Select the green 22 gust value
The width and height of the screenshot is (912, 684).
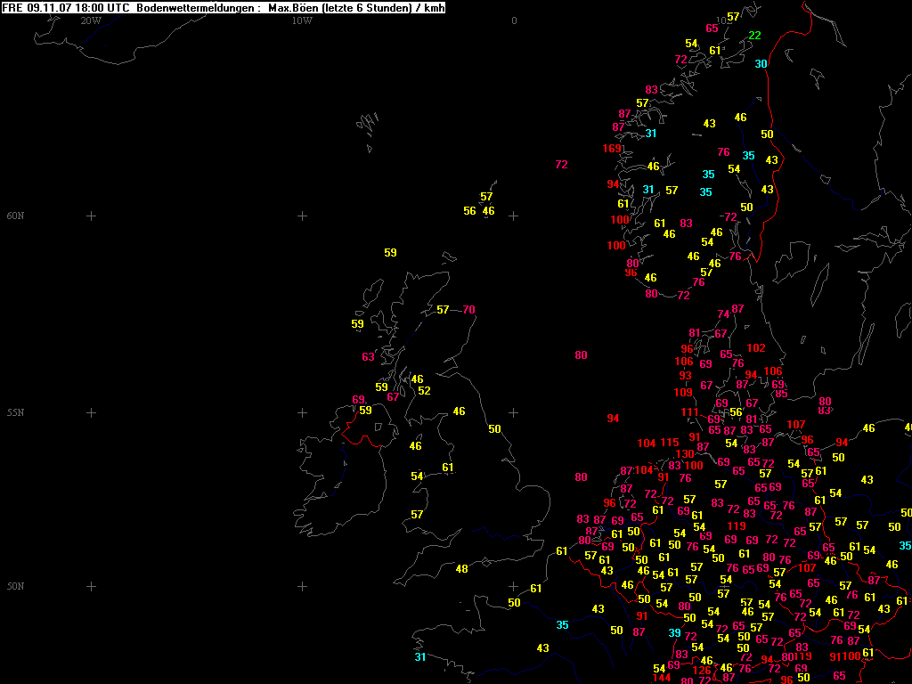[754, 36]
